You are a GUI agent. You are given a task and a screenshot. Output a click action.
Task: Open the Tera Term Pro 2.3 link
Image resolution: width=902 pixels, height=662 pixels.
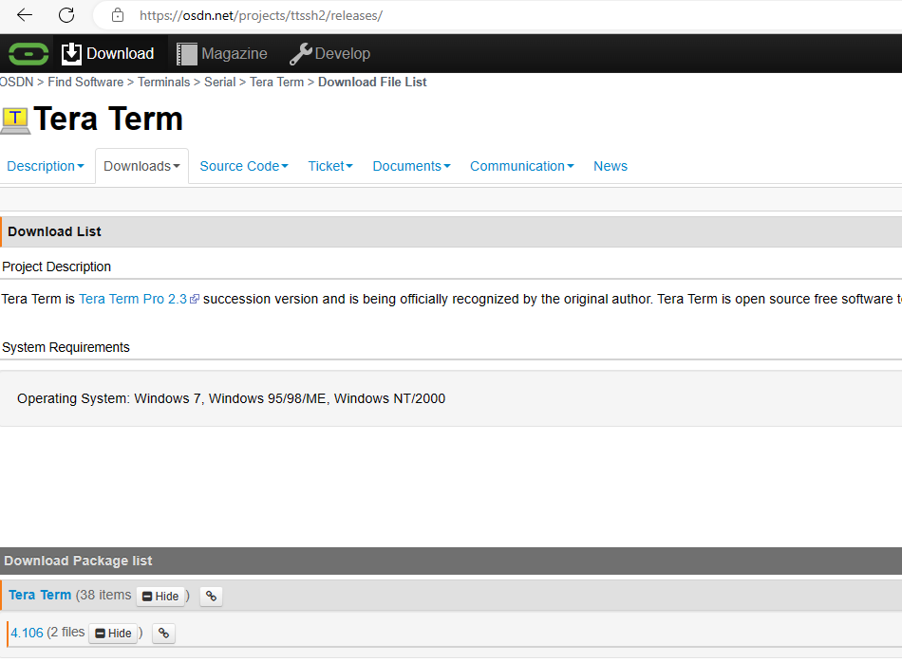(133, 299)
